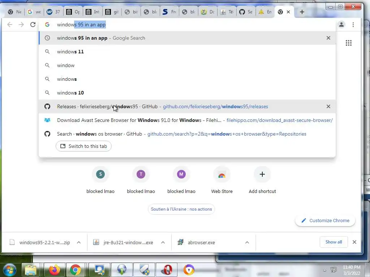Expand options for the abrowser.exe download

[247, 242]
